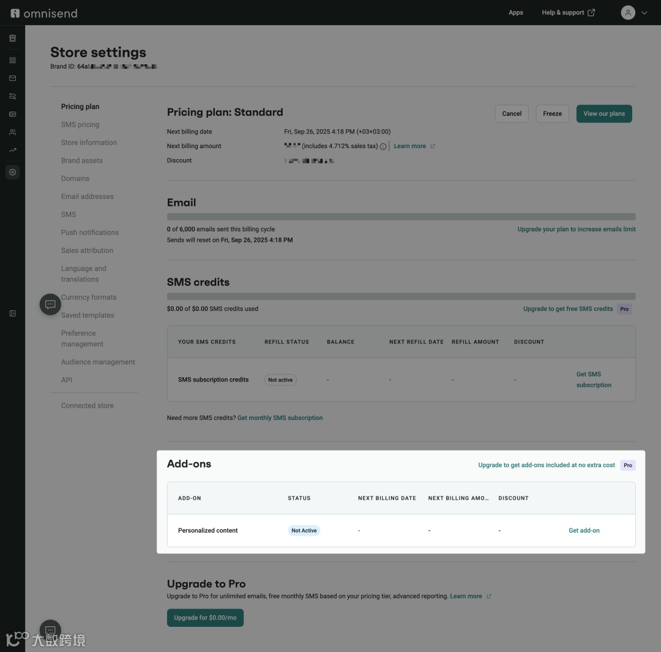Click the collapse sidebar panel icon
The image size is (661, 652).
pyautogui.click(x=13, y=313)
